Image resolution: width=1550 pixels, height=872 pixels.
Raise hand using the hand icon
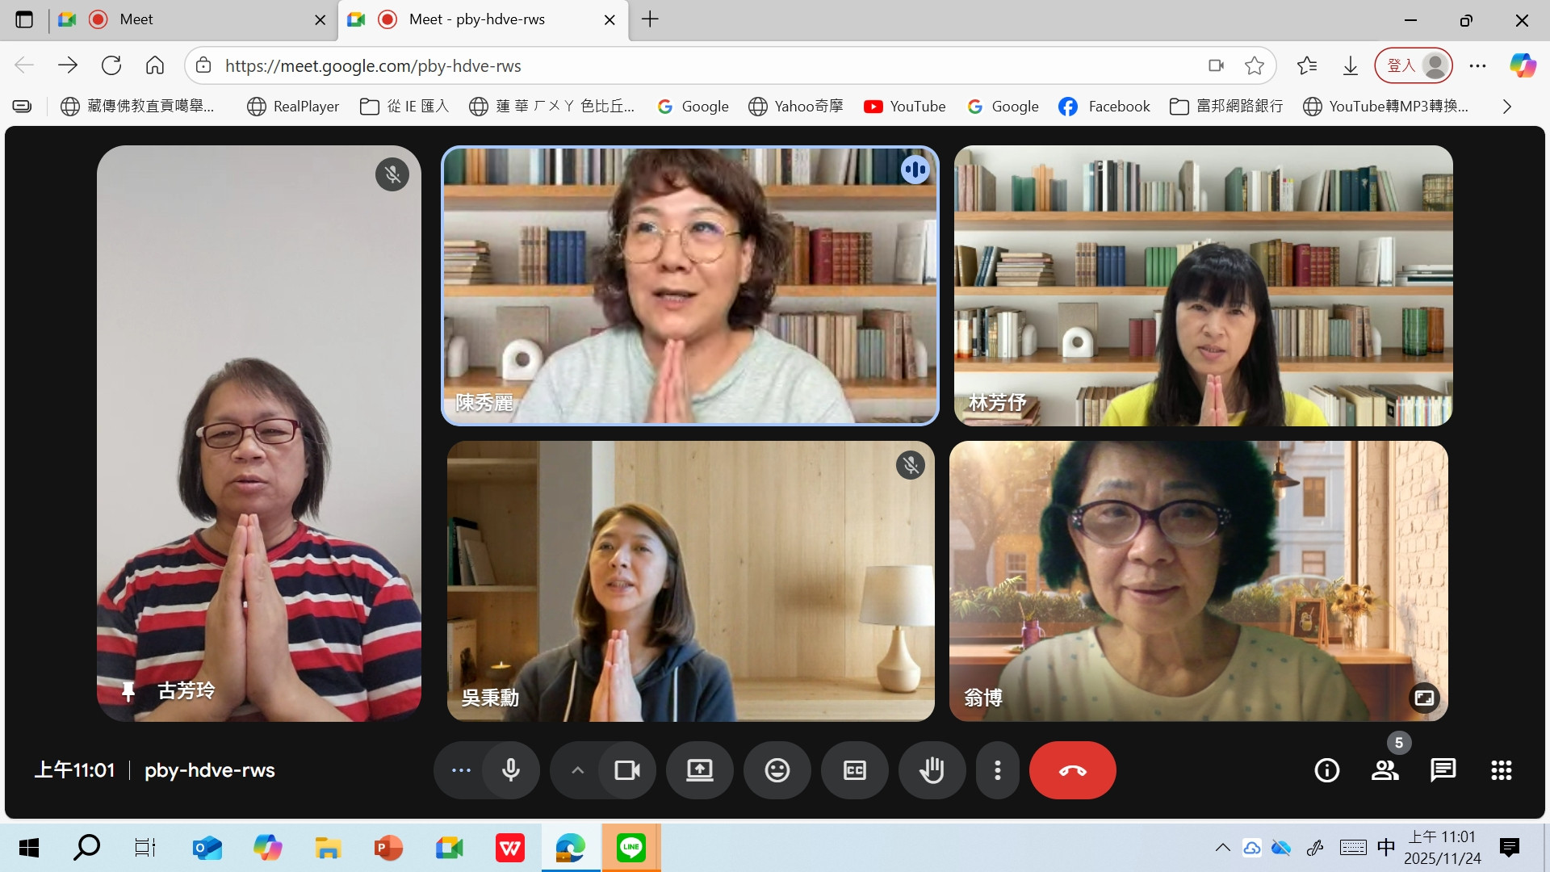click(932, 770)
